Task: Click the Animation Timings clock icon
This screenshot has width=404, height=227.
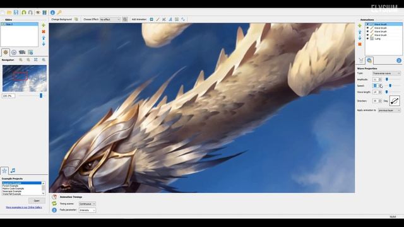Action: click(x=54, y=197)
